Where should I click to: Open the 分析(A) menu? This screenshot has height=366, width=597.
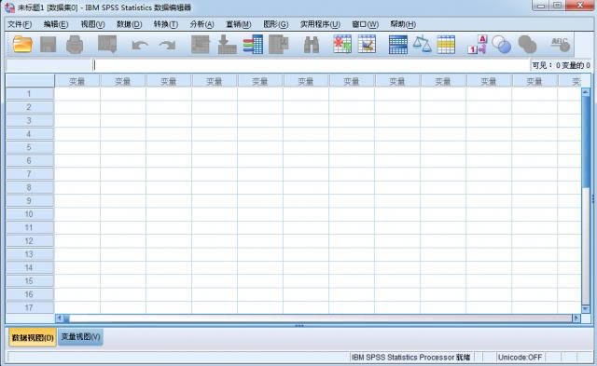click(201, 24)
